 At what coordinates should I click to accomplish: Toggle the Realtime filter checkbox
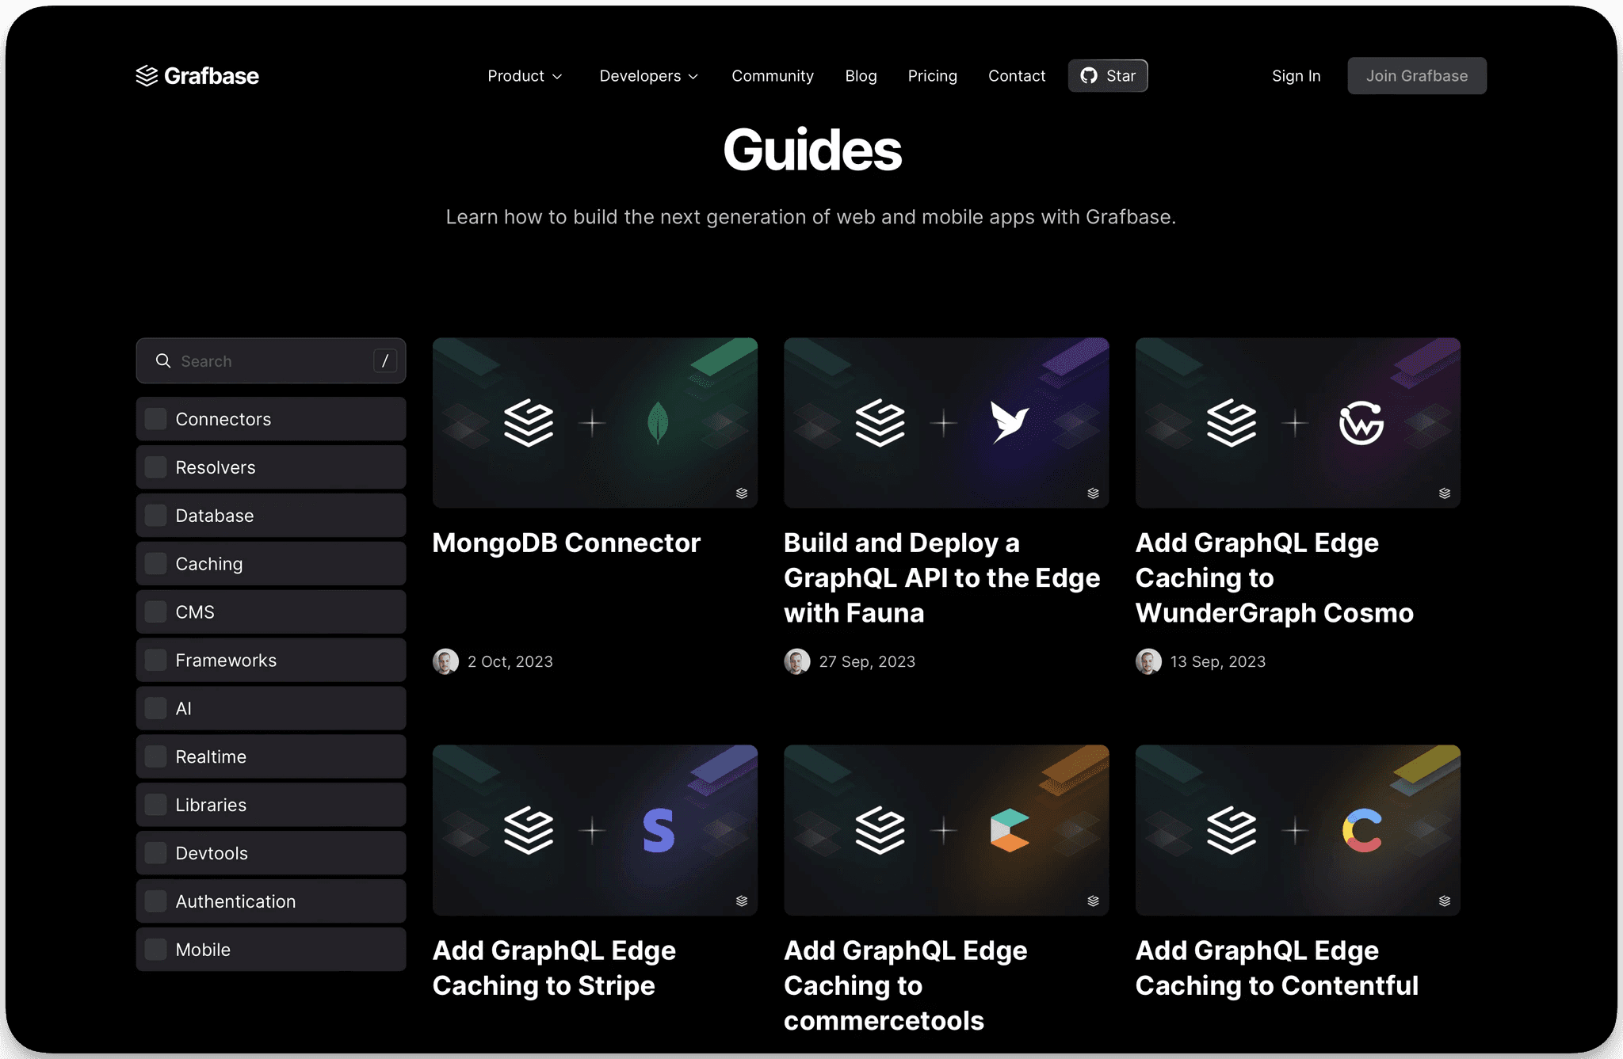point(156,757)
